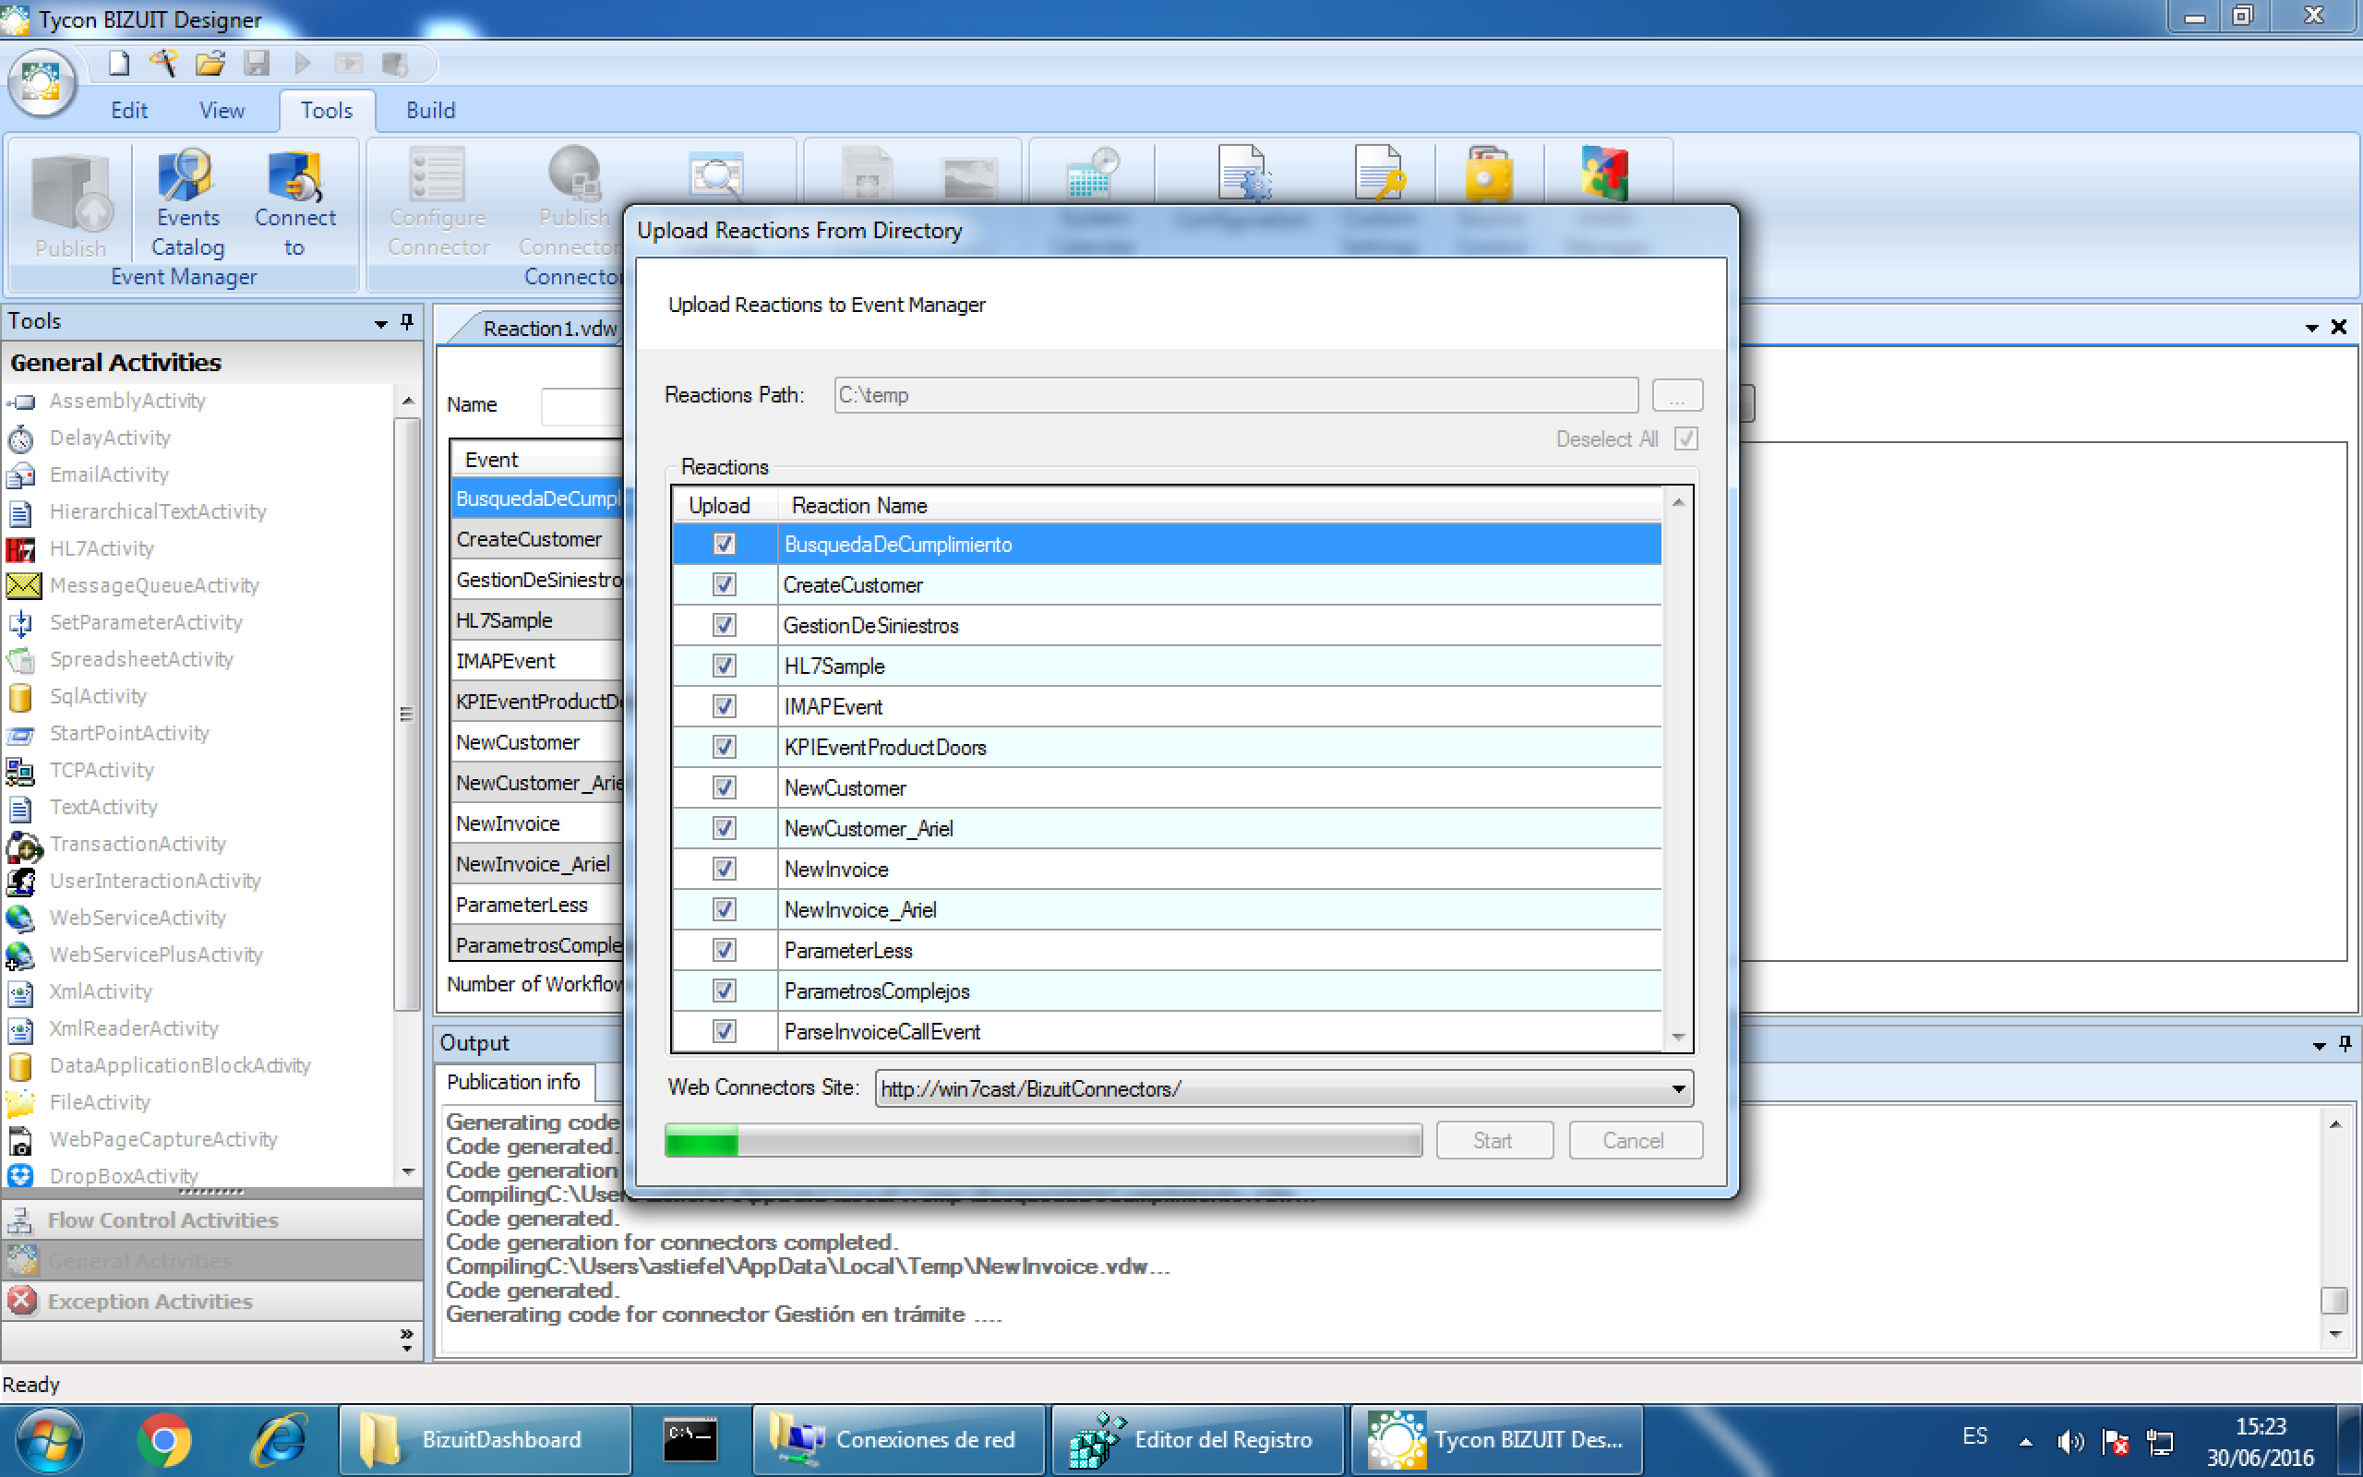Click the colorful puzzle piece ribbon icon
This screenshot has height=1477, width=2363.
pyautogui.click(x=1604, y=174)
